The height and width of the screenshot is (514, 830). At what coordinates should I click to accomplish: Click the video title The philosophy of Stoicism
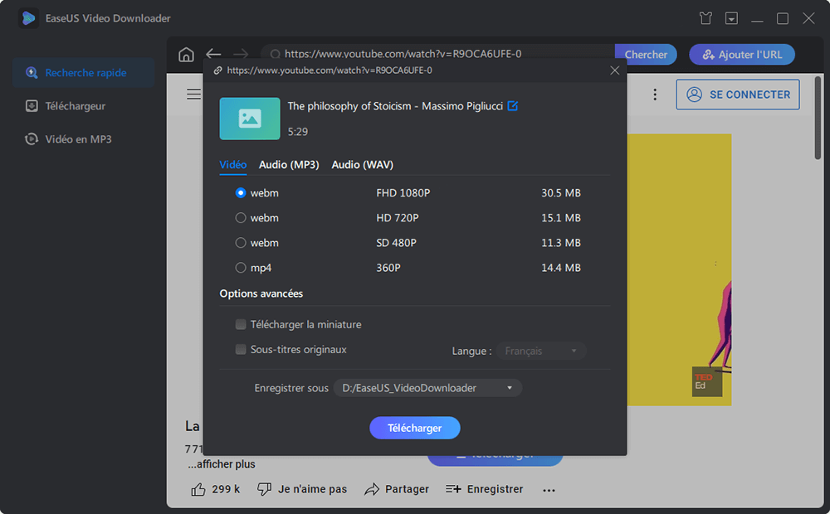pyautogui.click(x=395, y=106)
